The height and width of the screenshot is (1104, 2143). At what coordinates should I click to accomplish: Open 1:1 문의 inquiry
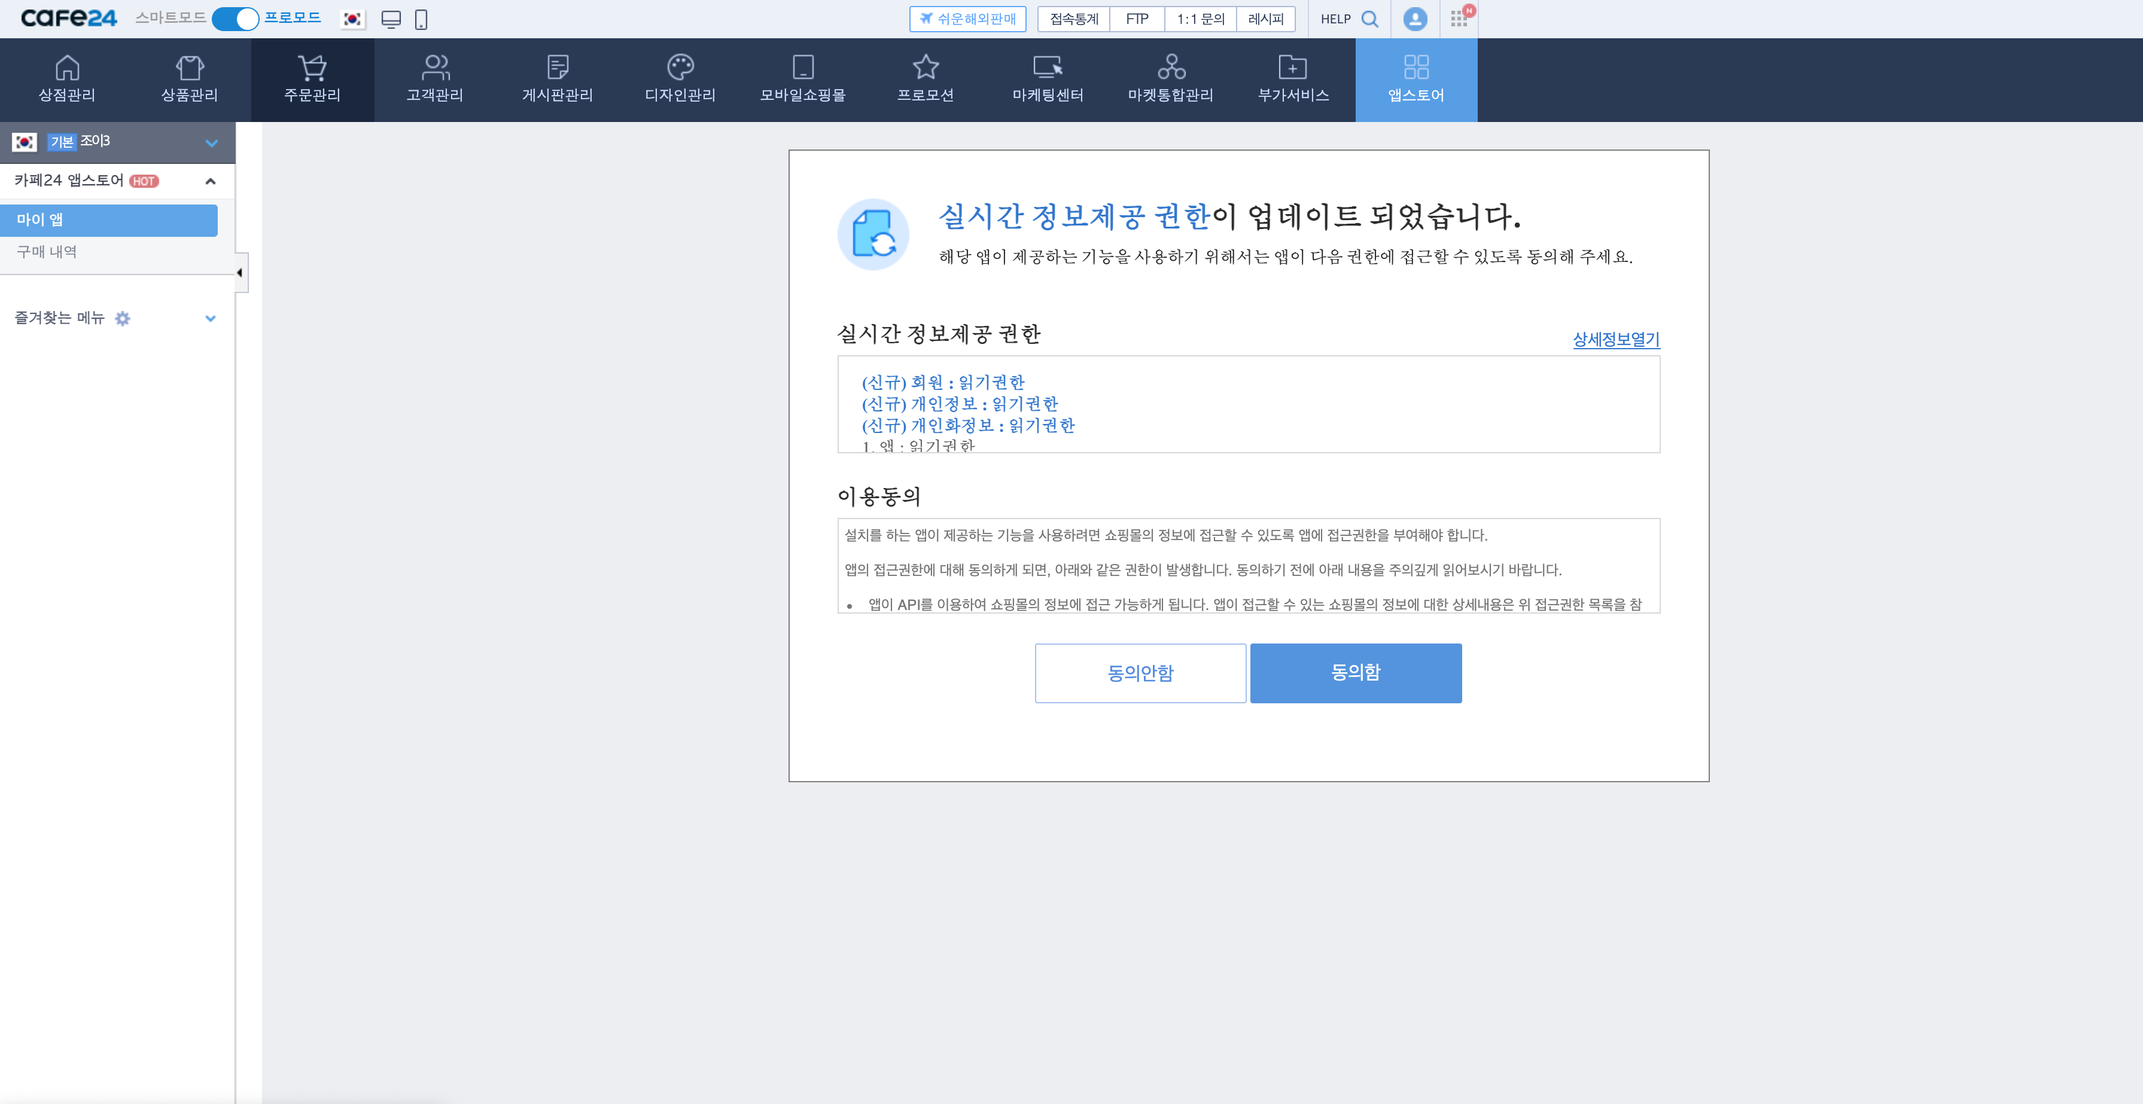point(1201,19)
